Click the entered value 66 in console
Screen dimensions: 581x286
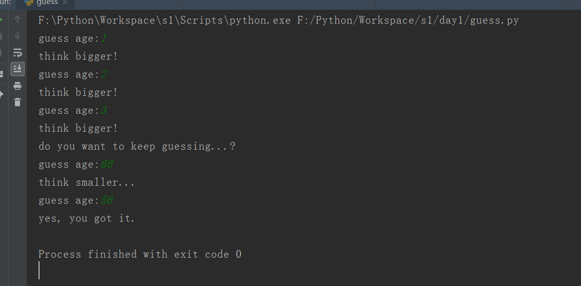107,164
